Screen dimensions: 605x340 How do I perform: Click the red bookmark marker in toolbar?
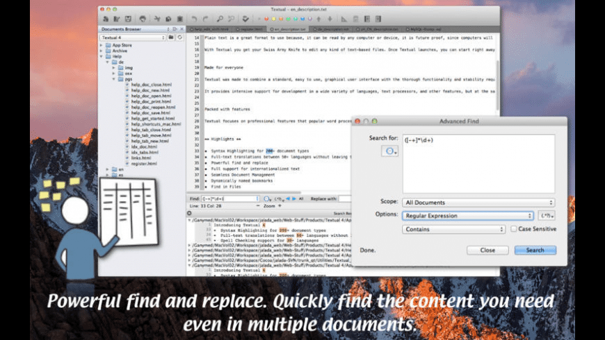266,19
